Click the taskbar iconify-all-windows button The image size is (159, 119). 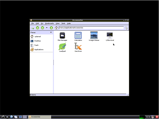(x=16, y=117)
